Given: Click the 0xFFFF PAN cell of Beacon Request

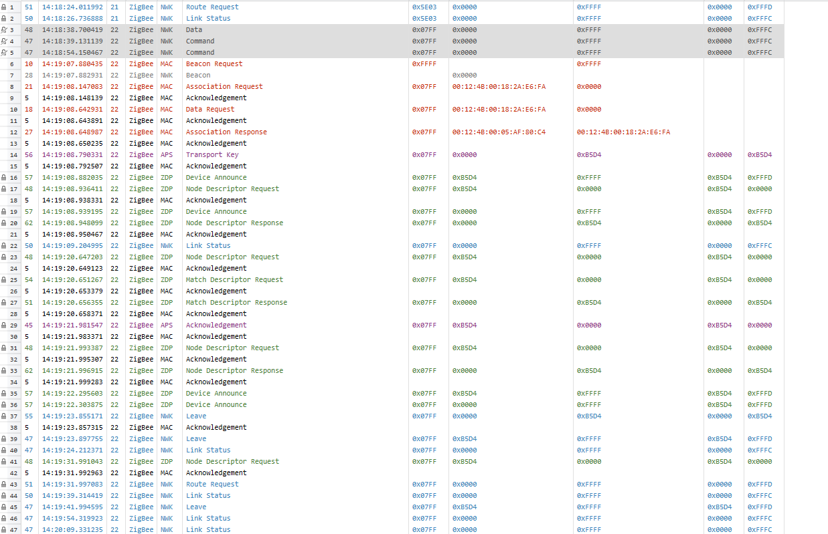Looking at the screenshot, I should click(x=424, y=63).
